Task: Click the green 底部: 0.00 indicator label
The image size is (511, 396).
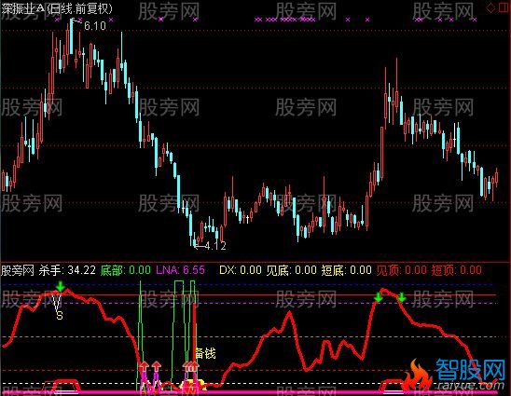Action: (126, 270)
